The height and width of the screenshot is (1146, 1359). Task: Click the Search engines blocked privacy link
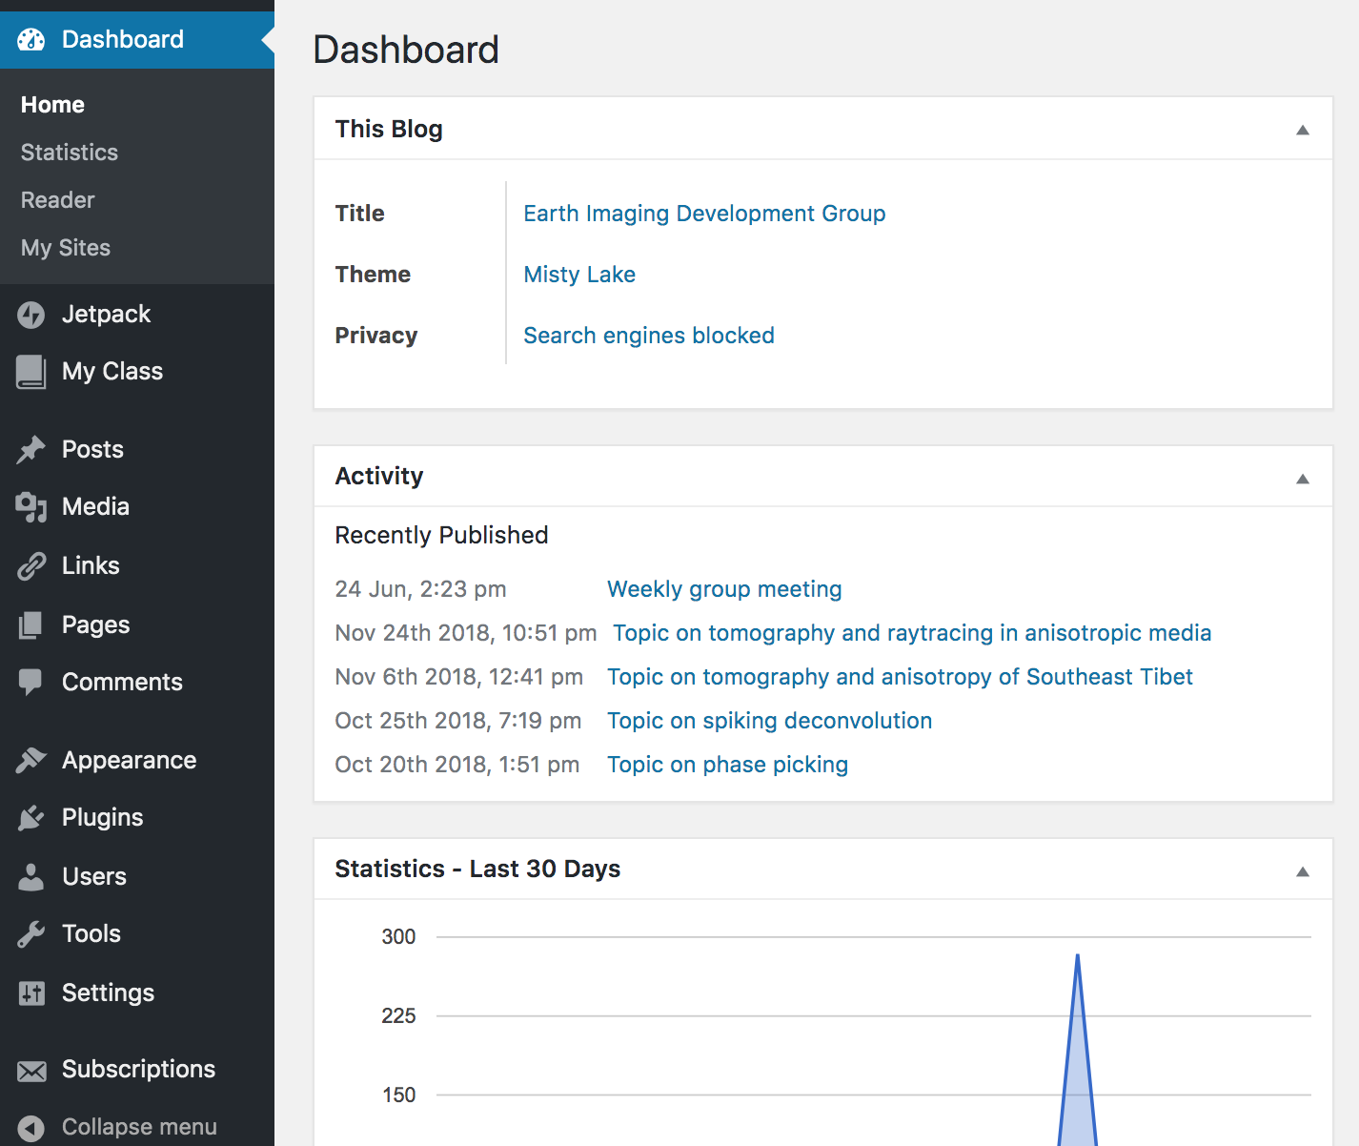(649, 336)
